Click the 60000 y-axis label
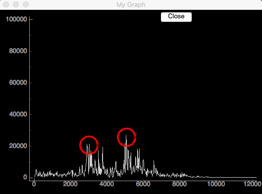The height and width of the screenshot is (194, 262). tap(18, 83)
